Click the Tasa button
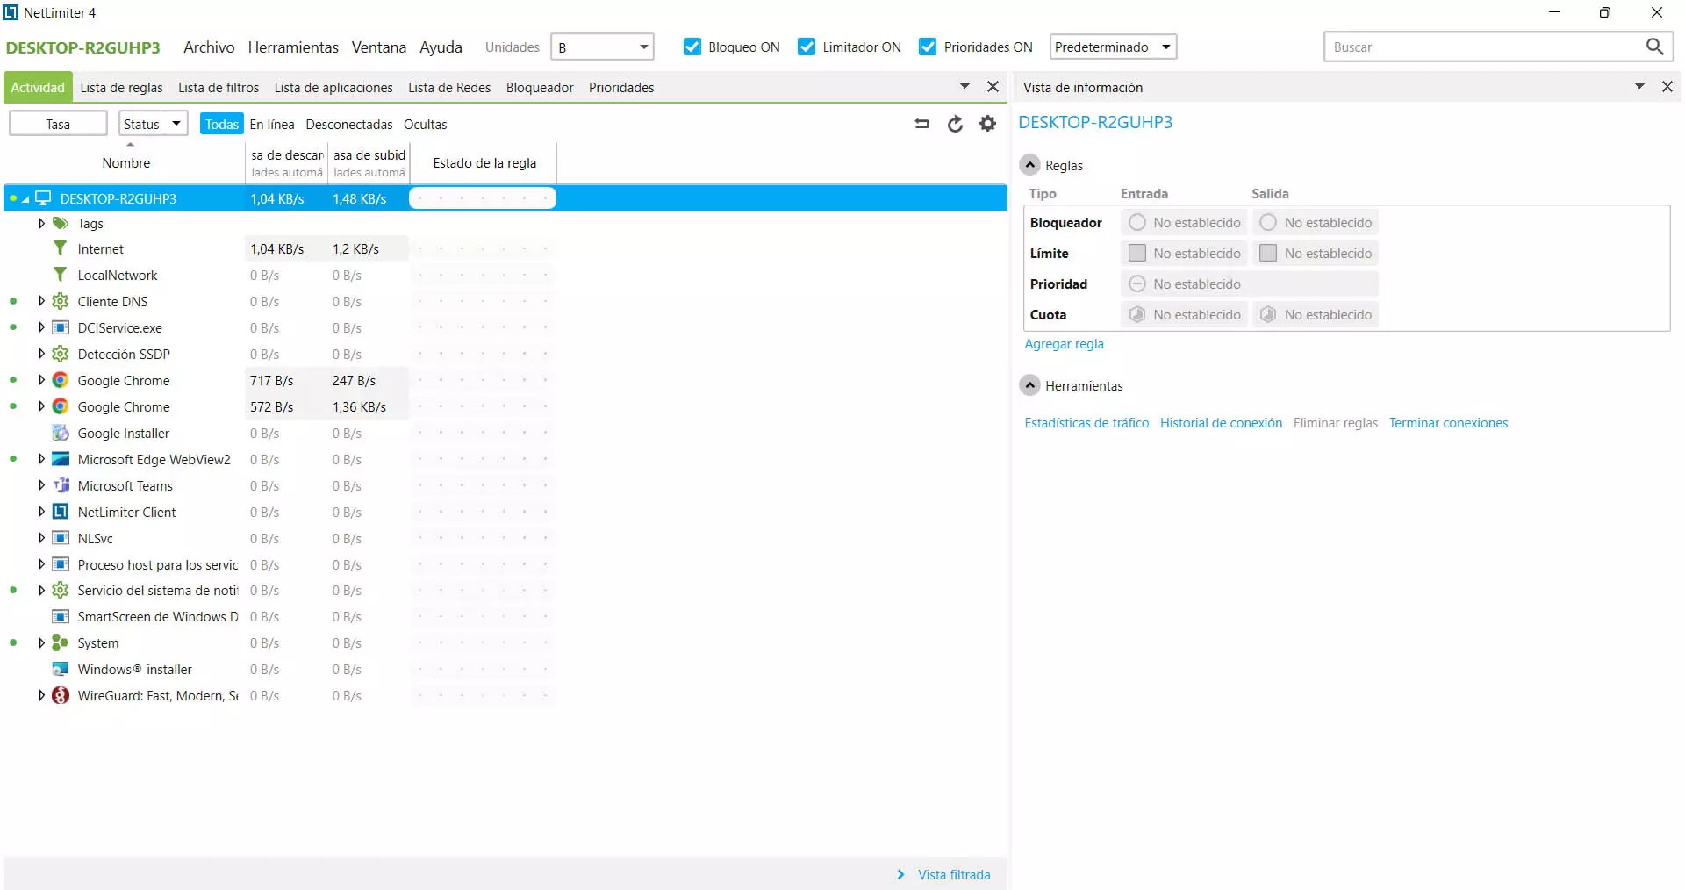1685x890 pixels. tap(58, 124)
